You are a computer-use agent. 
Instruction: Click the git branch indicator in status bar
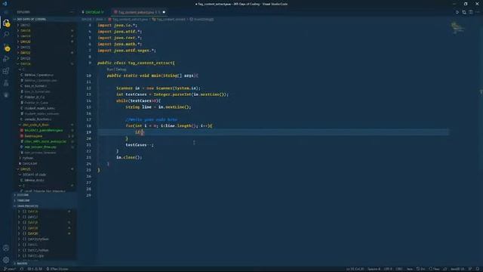10,269
